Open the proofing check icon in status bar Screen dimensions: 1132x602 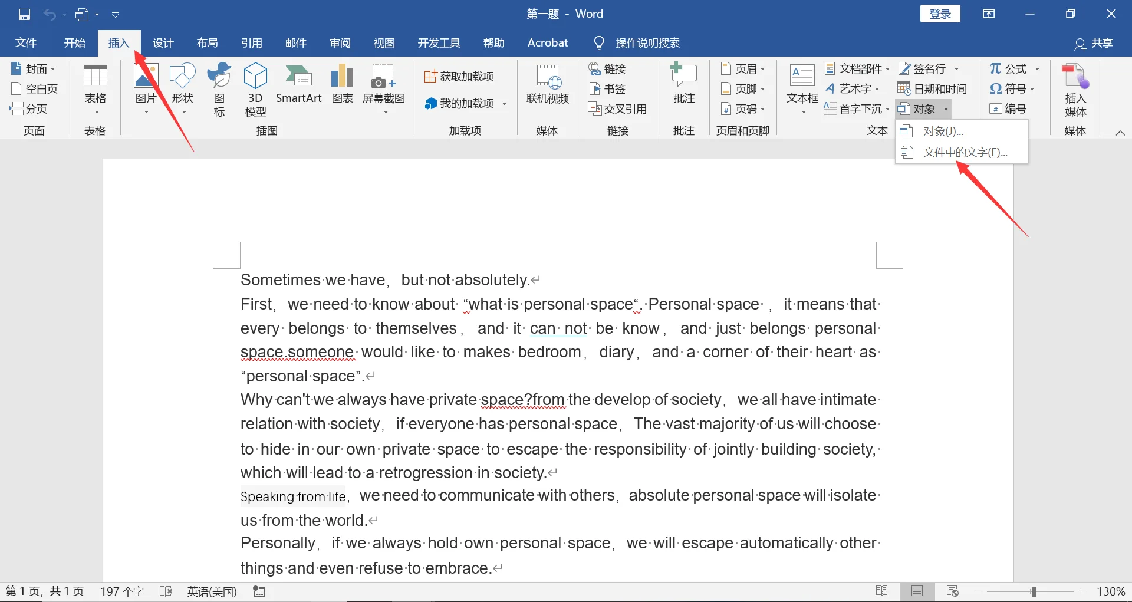[166, 591]
